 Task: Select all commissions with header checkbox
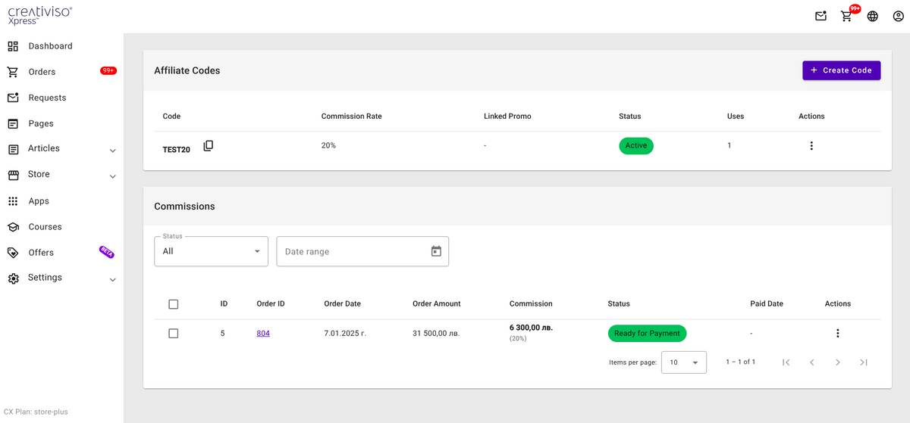(x=174, y=304)
